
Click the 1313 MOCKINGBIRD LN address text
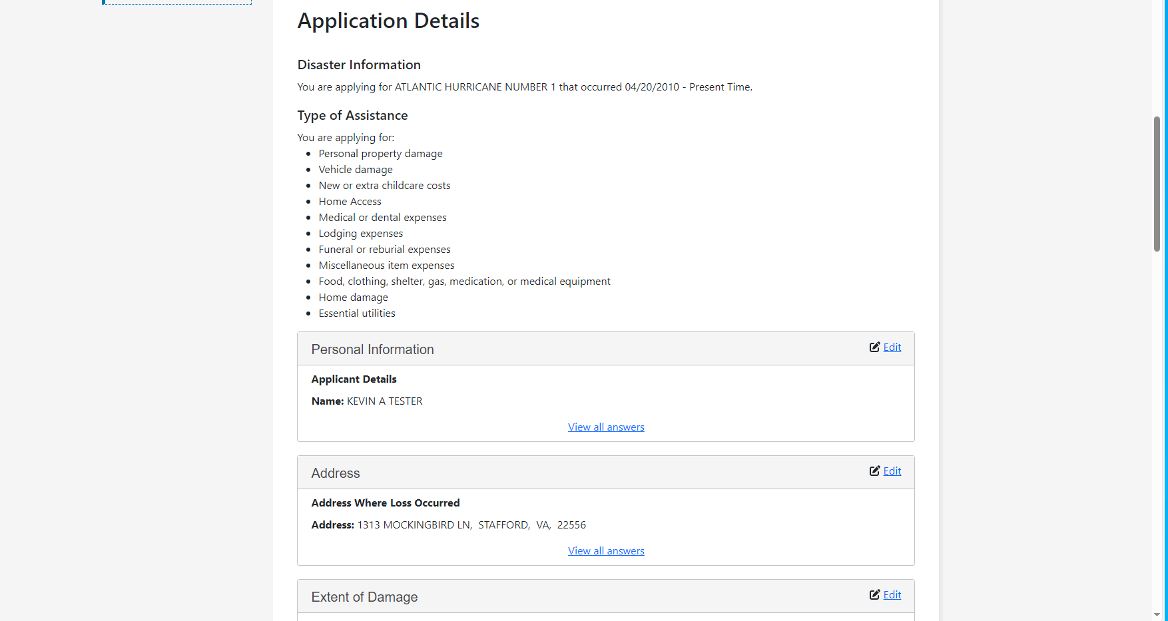coord(414,525)
